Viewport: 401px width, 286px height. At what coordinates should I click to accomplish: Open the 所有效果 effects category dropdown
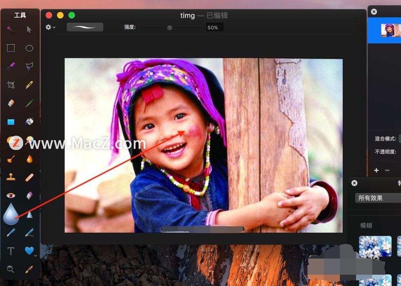pos(378,198)
